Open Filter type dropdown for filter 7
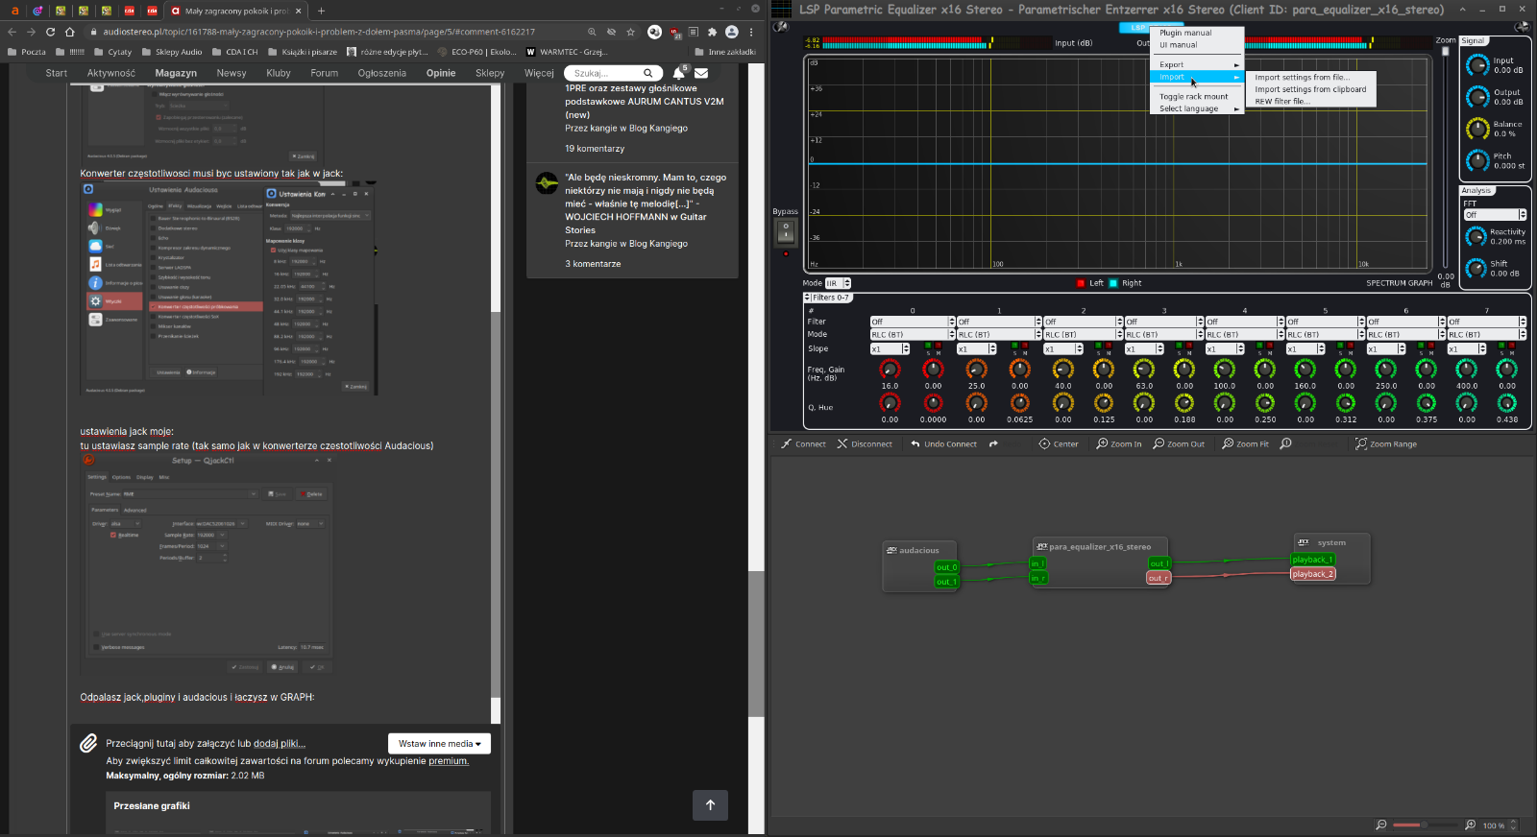Image resolution: width=1537 pixels, height=837 pixels. (1487, 322)
